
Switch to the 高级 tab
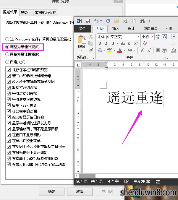pyautogui.click(x=26, y=12)
